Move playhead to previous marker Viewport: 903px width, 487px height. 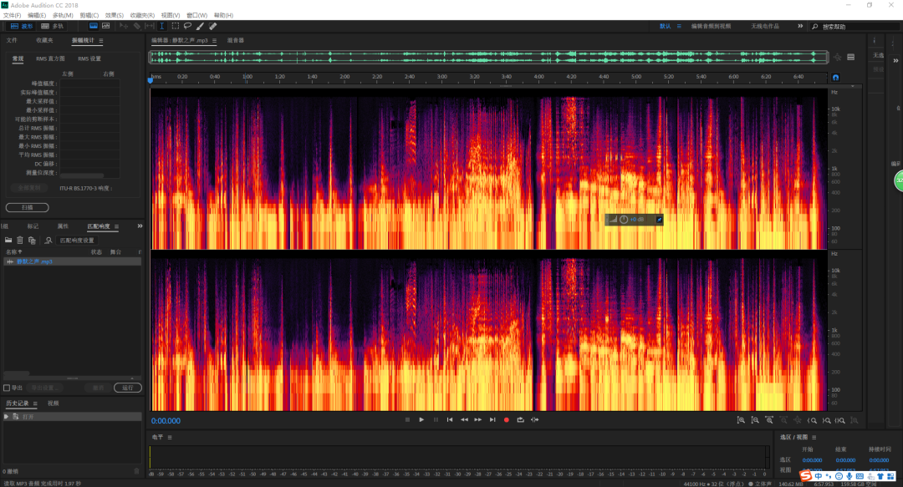450,419
